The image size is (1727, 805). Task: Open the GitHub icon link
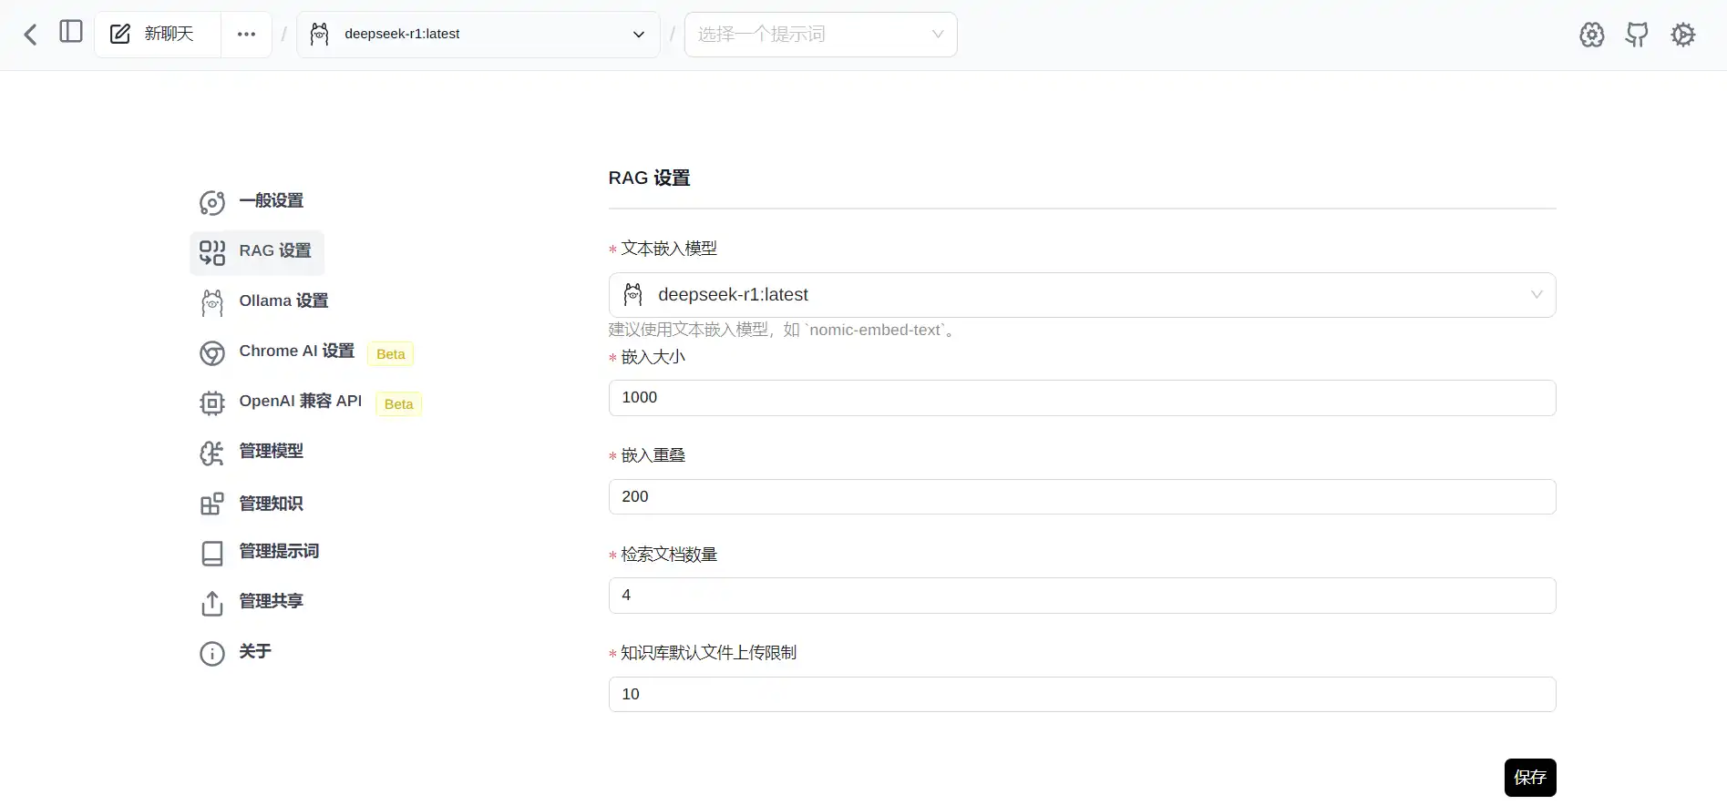click(x=1637, y=35)
